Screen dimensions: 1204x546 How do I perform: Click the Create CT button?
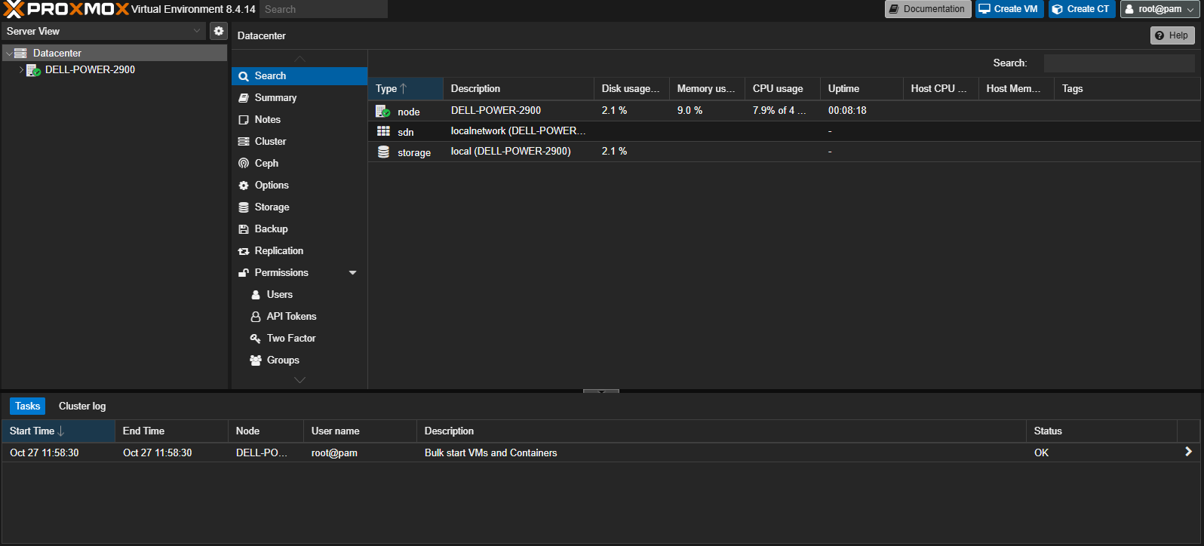(1081, 9)
